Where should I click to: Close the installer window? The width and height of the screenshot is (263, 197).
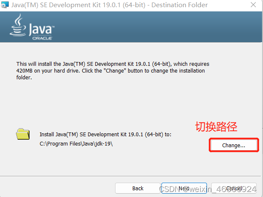(x=253, y=5)
